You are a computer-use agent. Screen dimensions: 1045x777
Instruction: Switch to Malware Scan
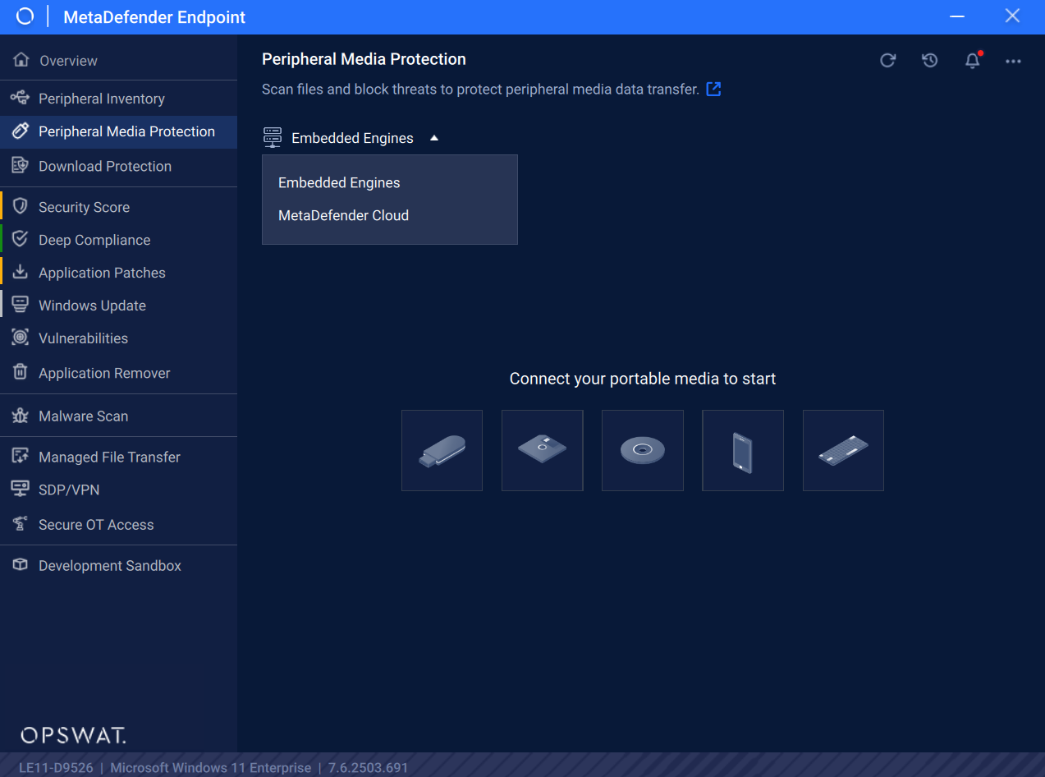pos(118,416)
